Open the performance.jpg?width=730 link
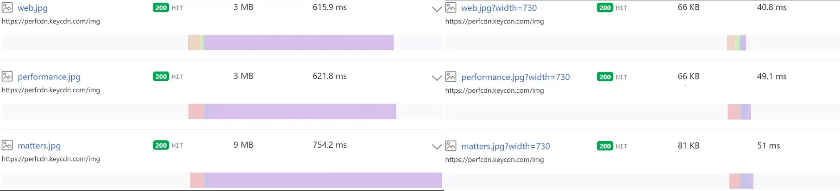This screenshot has height=191, width=840. 515,77
